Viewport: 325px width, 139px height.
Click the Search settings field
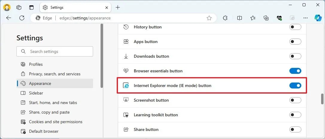(55, 51)
